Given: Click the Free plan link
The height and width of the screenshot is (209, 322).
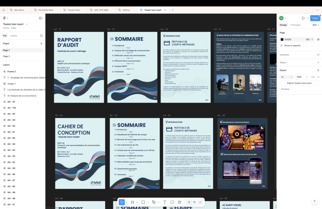Looking at the screenshot, I should [x=14, y=28].
